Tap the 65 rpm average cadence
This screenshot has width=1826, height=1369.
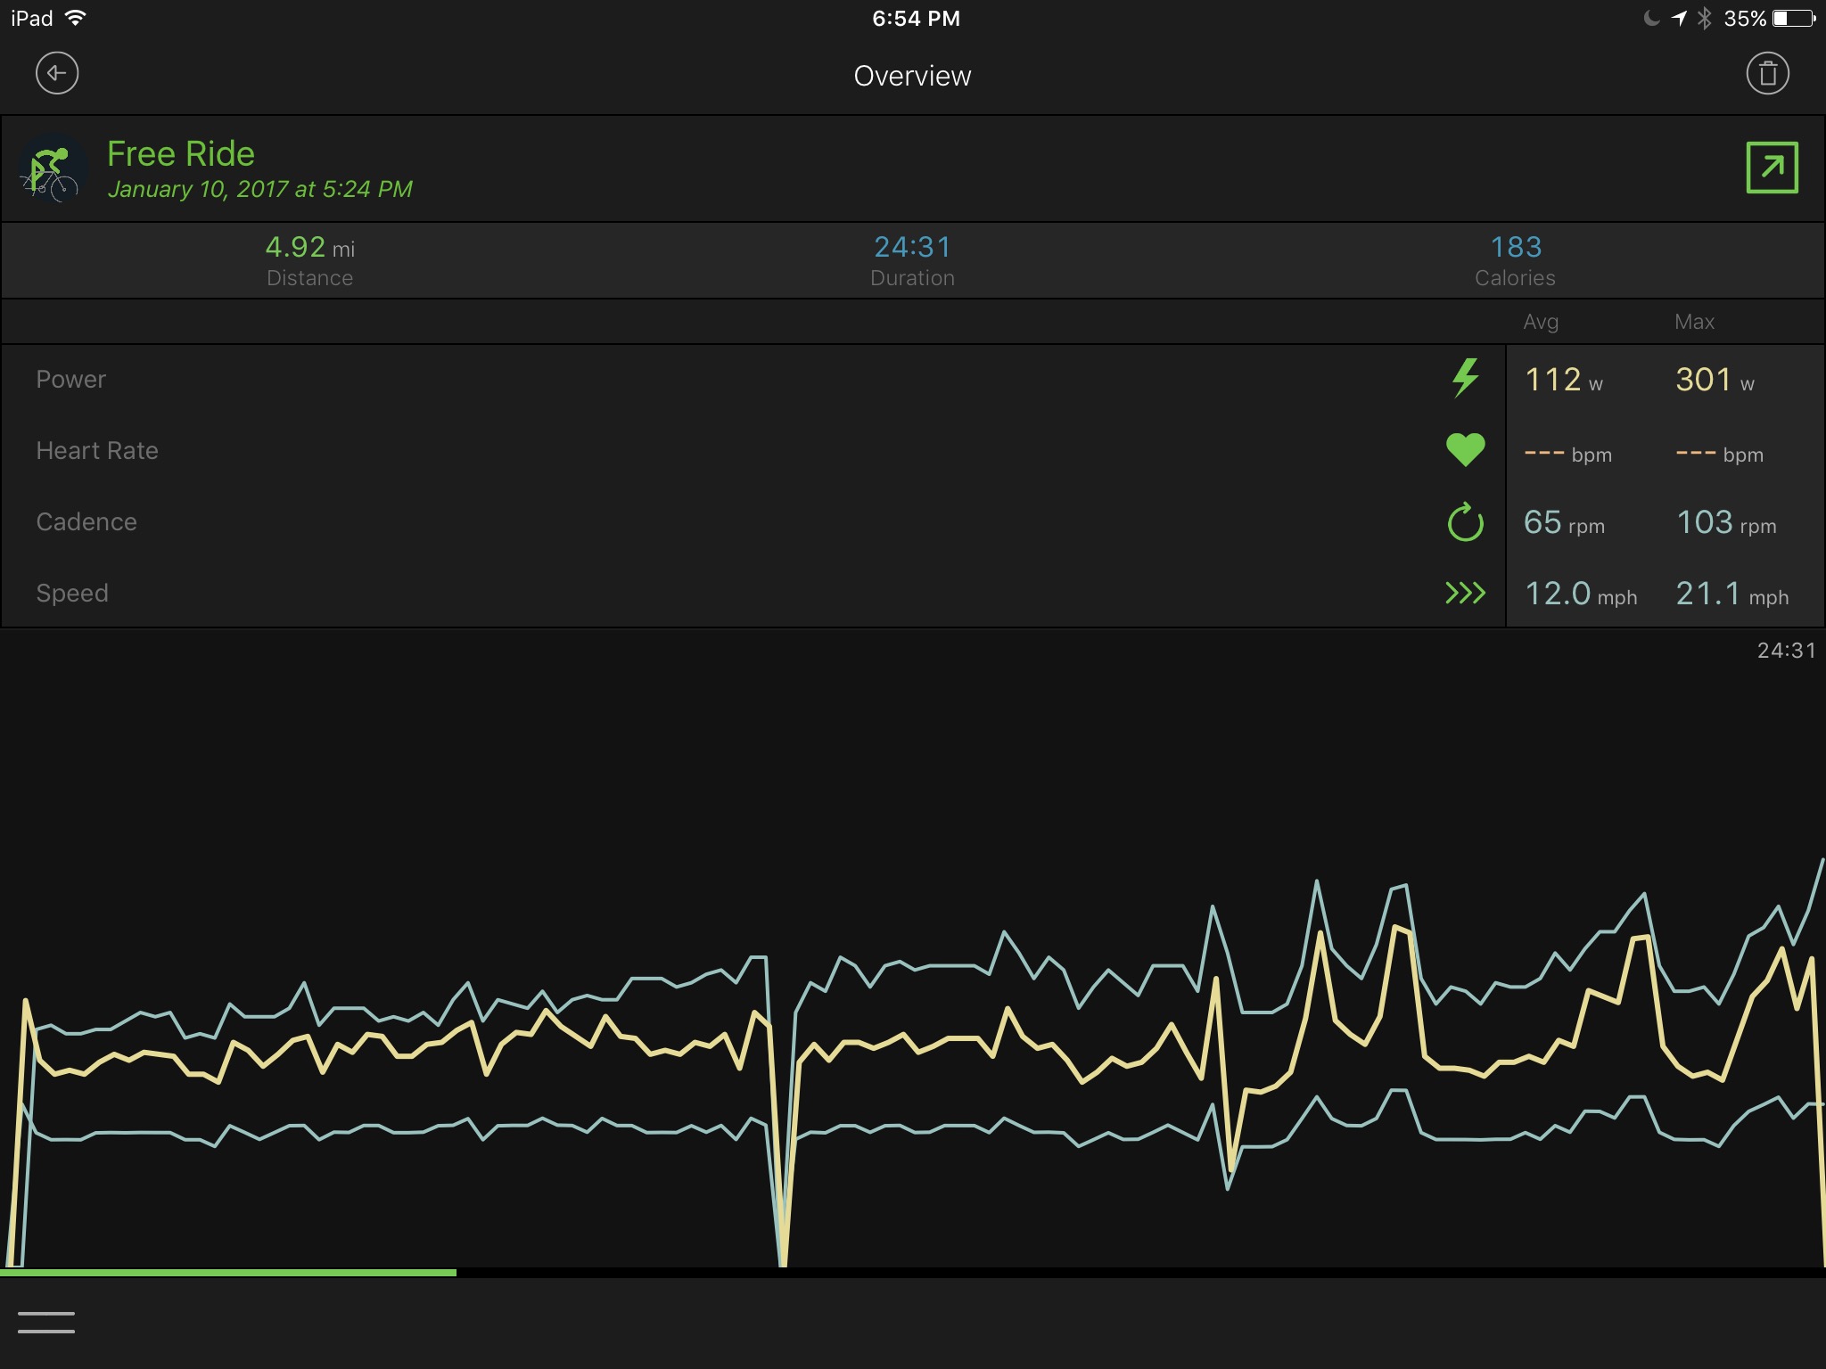1564,522
